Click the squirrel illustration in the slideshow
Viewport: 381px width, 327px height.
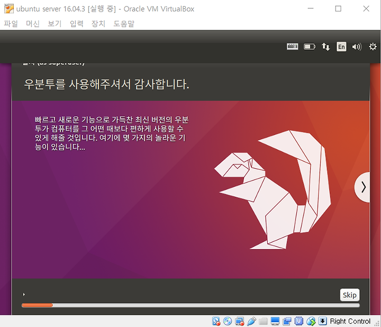[273, 189]
